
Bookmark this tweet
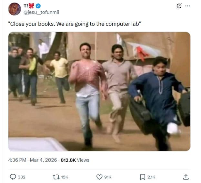(143, 177)
